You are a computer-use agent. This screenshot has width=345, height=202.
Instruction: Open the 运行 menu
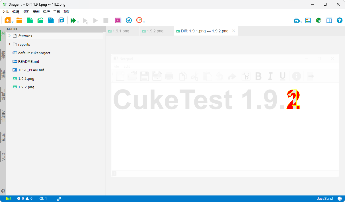tap(46, 12)
